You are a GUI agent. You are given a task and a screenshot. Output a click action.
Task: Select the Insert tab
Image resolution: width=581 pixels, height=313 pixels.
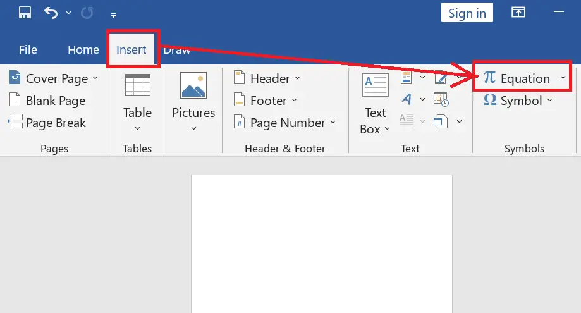click(131, 49)
